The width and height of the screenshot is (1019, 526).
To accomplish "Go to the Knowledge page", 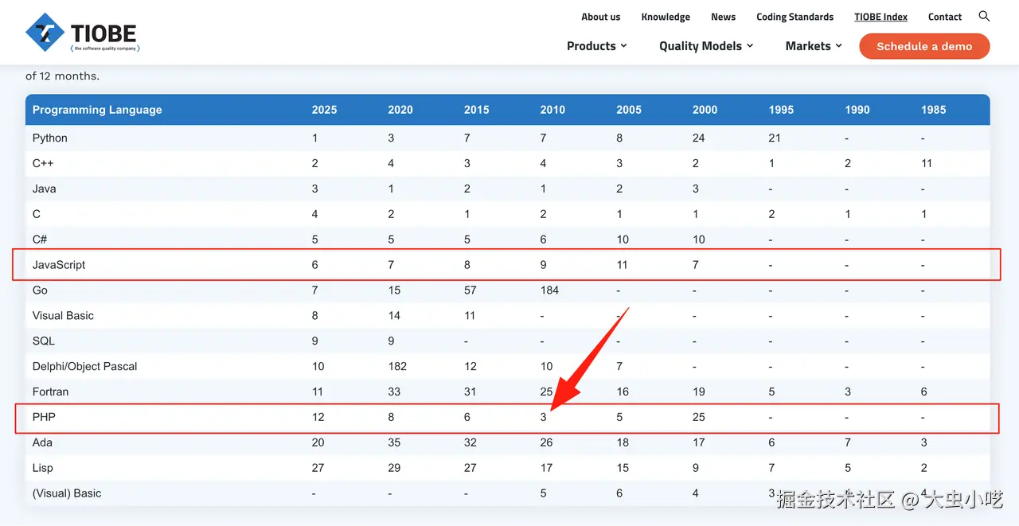I will (666, 17).
